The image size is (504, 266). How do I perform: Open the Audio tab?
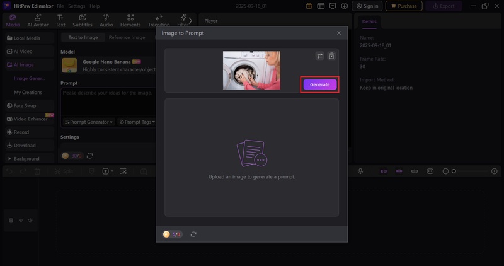106,21
